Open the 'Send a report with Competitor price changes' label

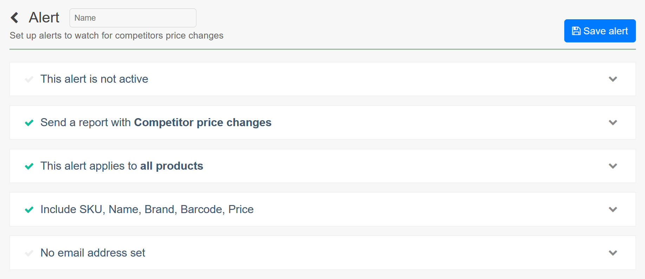[x=156, y=123]
